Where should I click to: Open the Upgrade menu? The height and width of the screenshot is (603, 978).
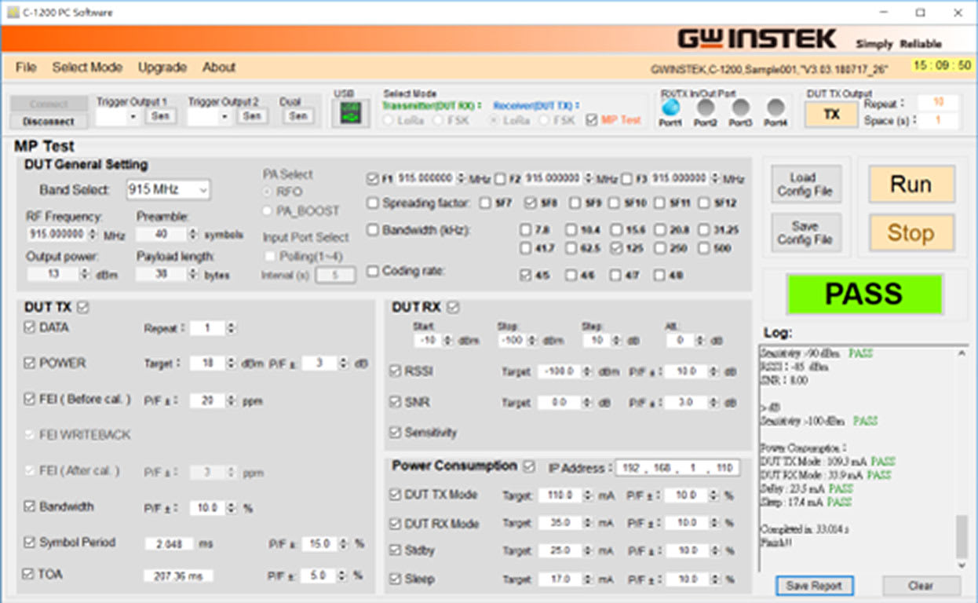(x=162, y=68)
